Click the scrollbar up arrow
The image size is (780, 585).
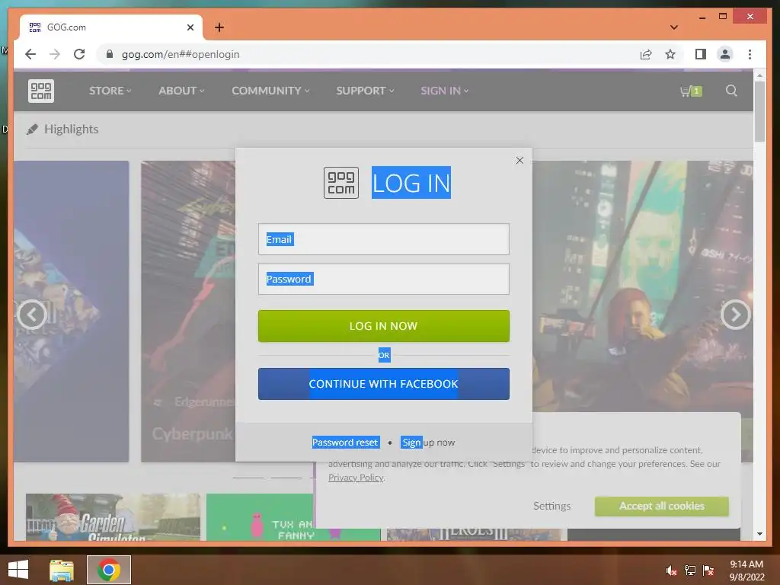(759, 75)
